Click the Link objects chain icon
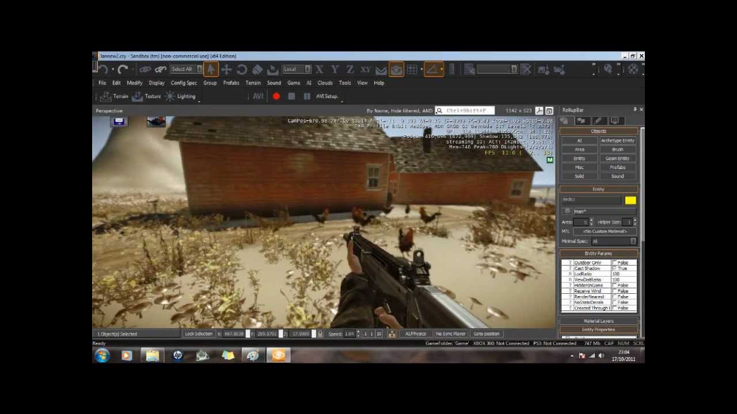The width and height of the screenshot is (737, 414). pyautogui.click(x=145, y=70)
